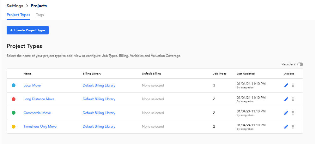Edit the Long Distance Move project type

pos(286,99)
